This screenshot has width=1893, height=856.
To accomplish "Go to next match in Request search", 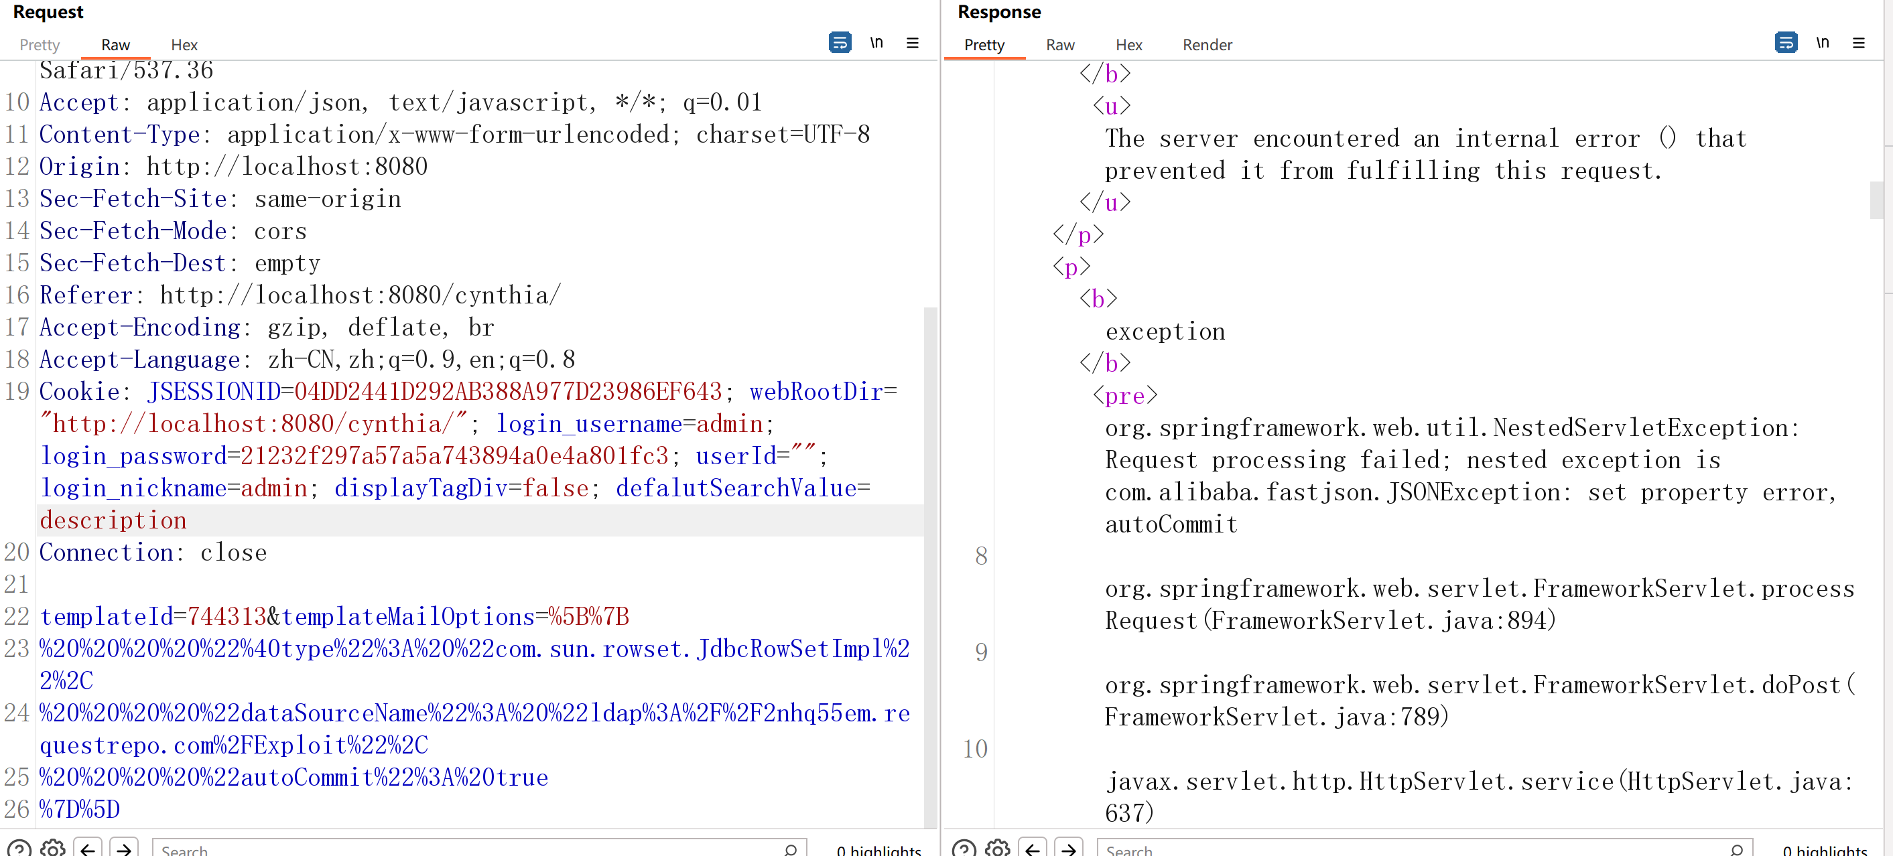I will 123,849.
